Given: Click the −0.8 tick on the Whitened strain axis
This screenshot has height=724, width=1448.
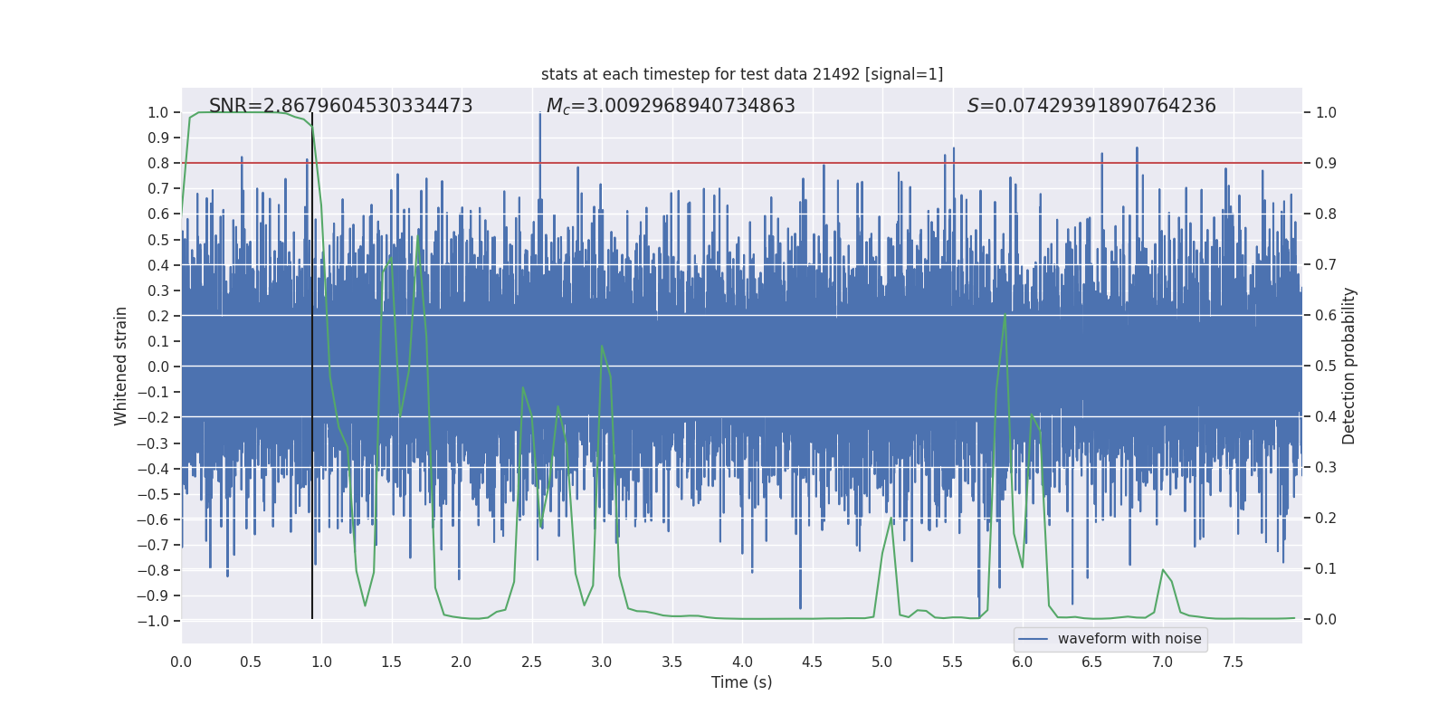Looking at the screenshot, I should (x=153, y=570).
